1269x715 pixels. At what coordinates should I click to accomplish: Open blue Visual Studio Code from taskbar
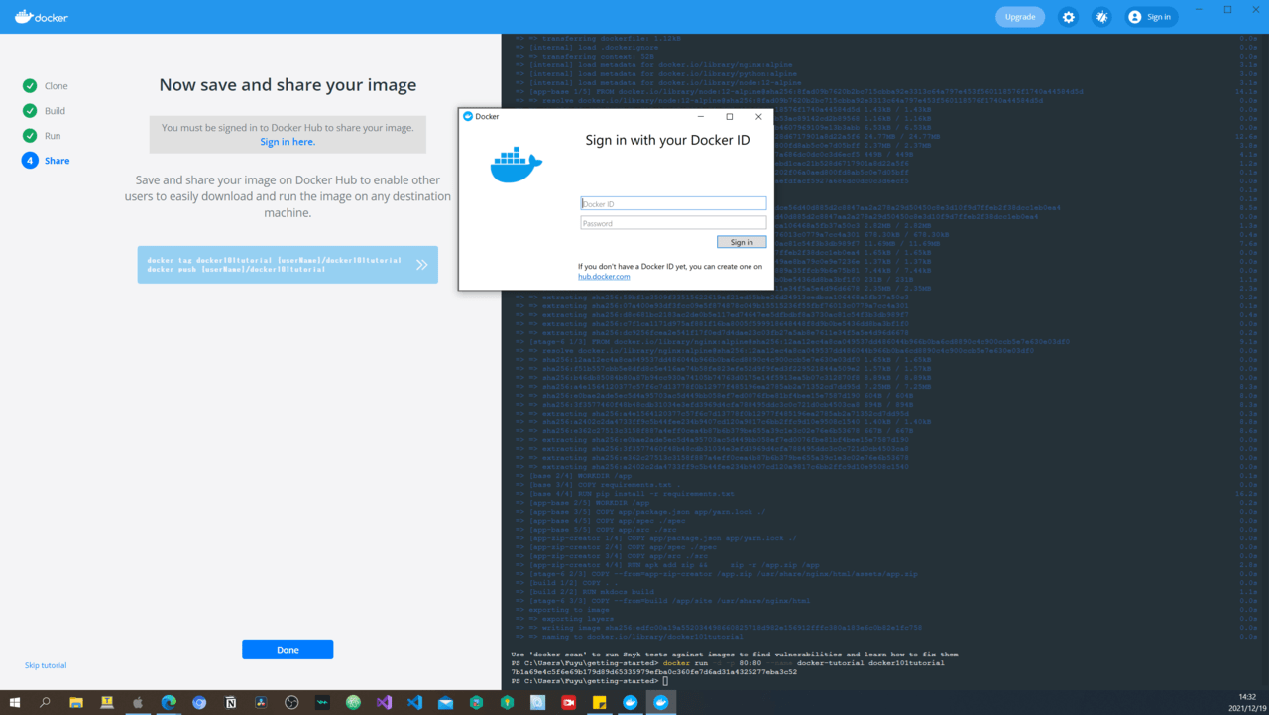[x=414, y=702]
